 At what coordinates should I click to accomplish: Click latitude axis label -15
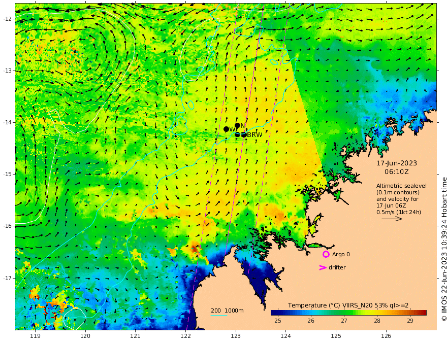[8, 174]
